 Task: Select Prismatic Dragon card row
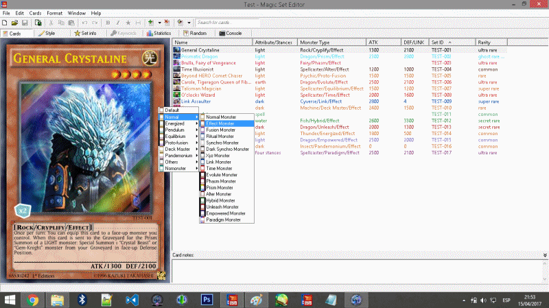tap(340, 57)
